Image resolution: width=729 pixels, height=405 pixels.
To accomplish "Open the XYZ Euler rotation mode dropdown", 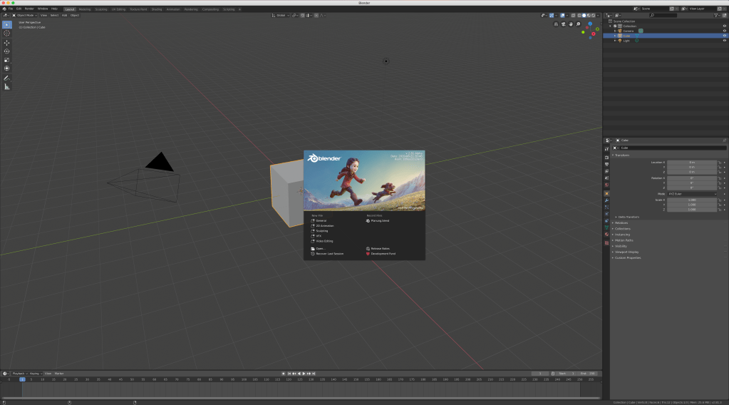I will [x=691, y=194].
